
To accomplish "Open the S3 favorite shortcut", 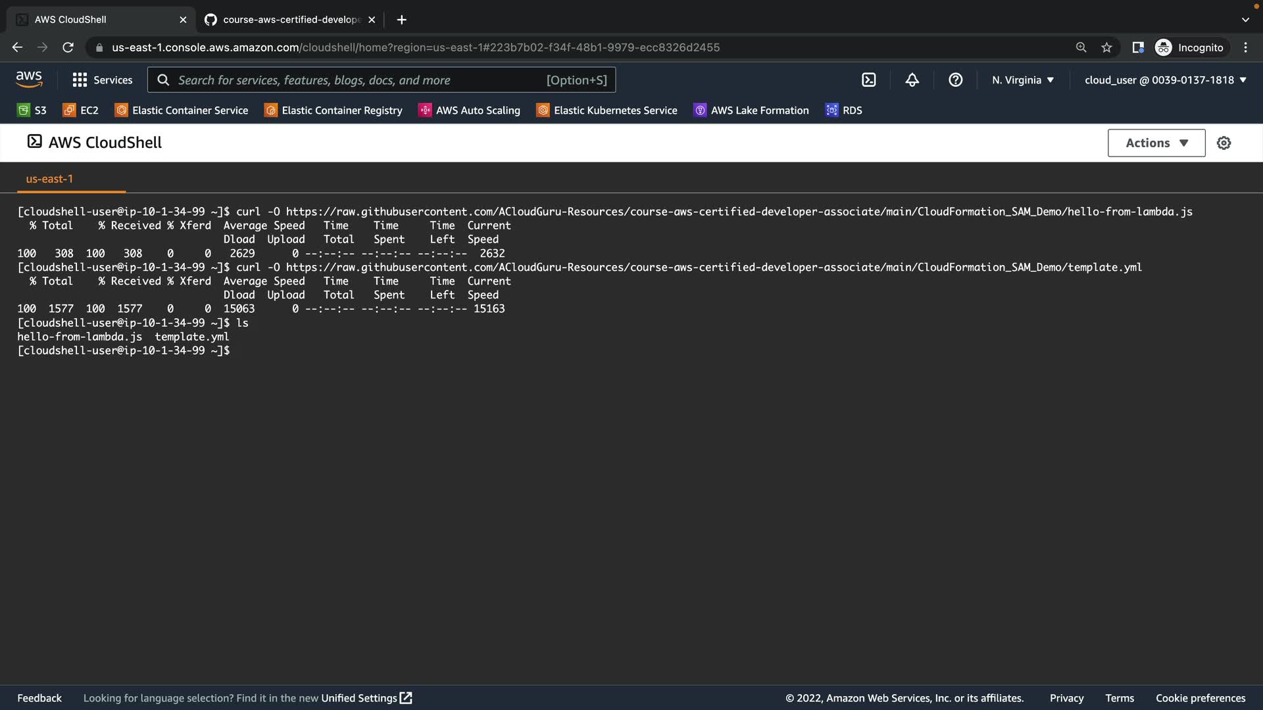I will pyautogui.click(x=32, y=110).
